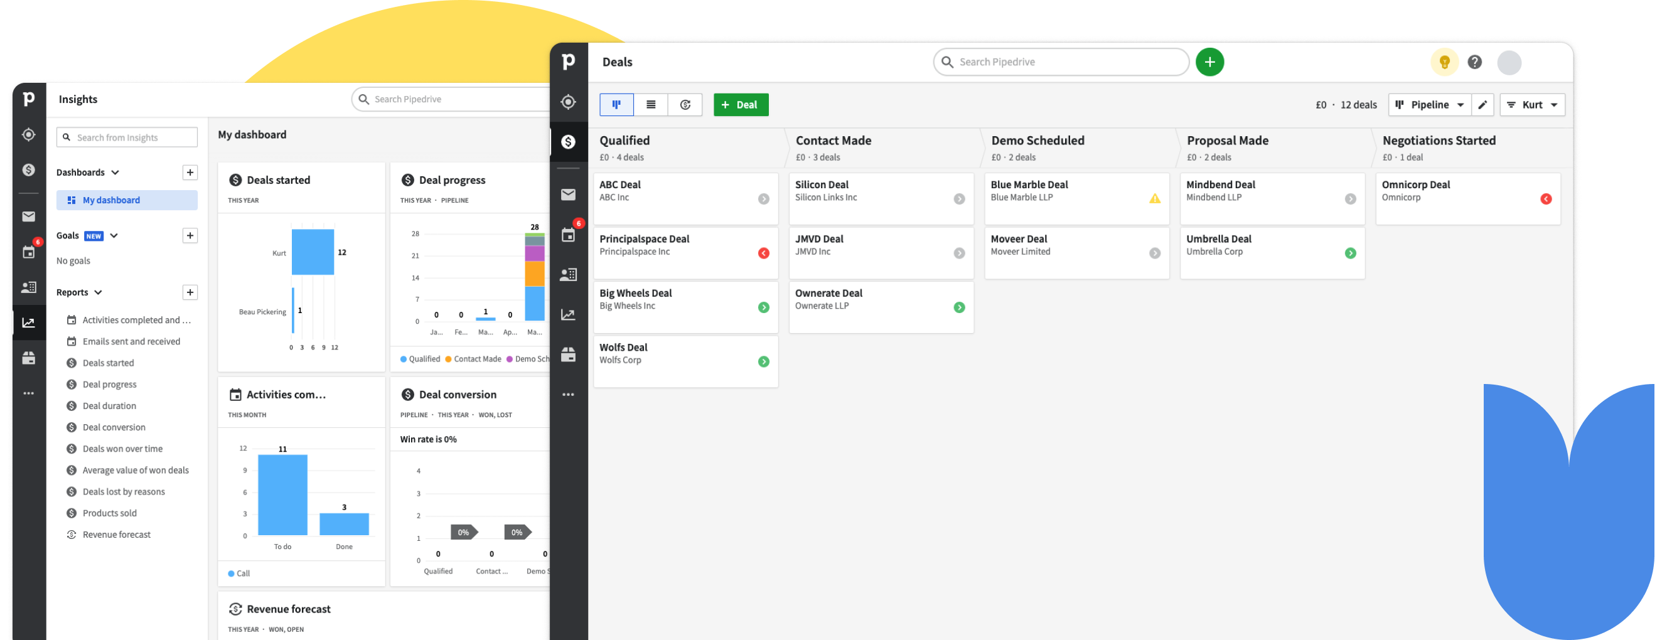Screen dimensions: 1667x640
Task: Edit the pipeline using the pencil icon
Action: point(1483,104)
